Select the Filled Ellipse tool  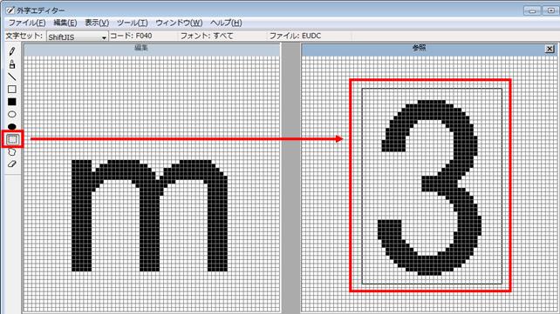tap(12, 126)
